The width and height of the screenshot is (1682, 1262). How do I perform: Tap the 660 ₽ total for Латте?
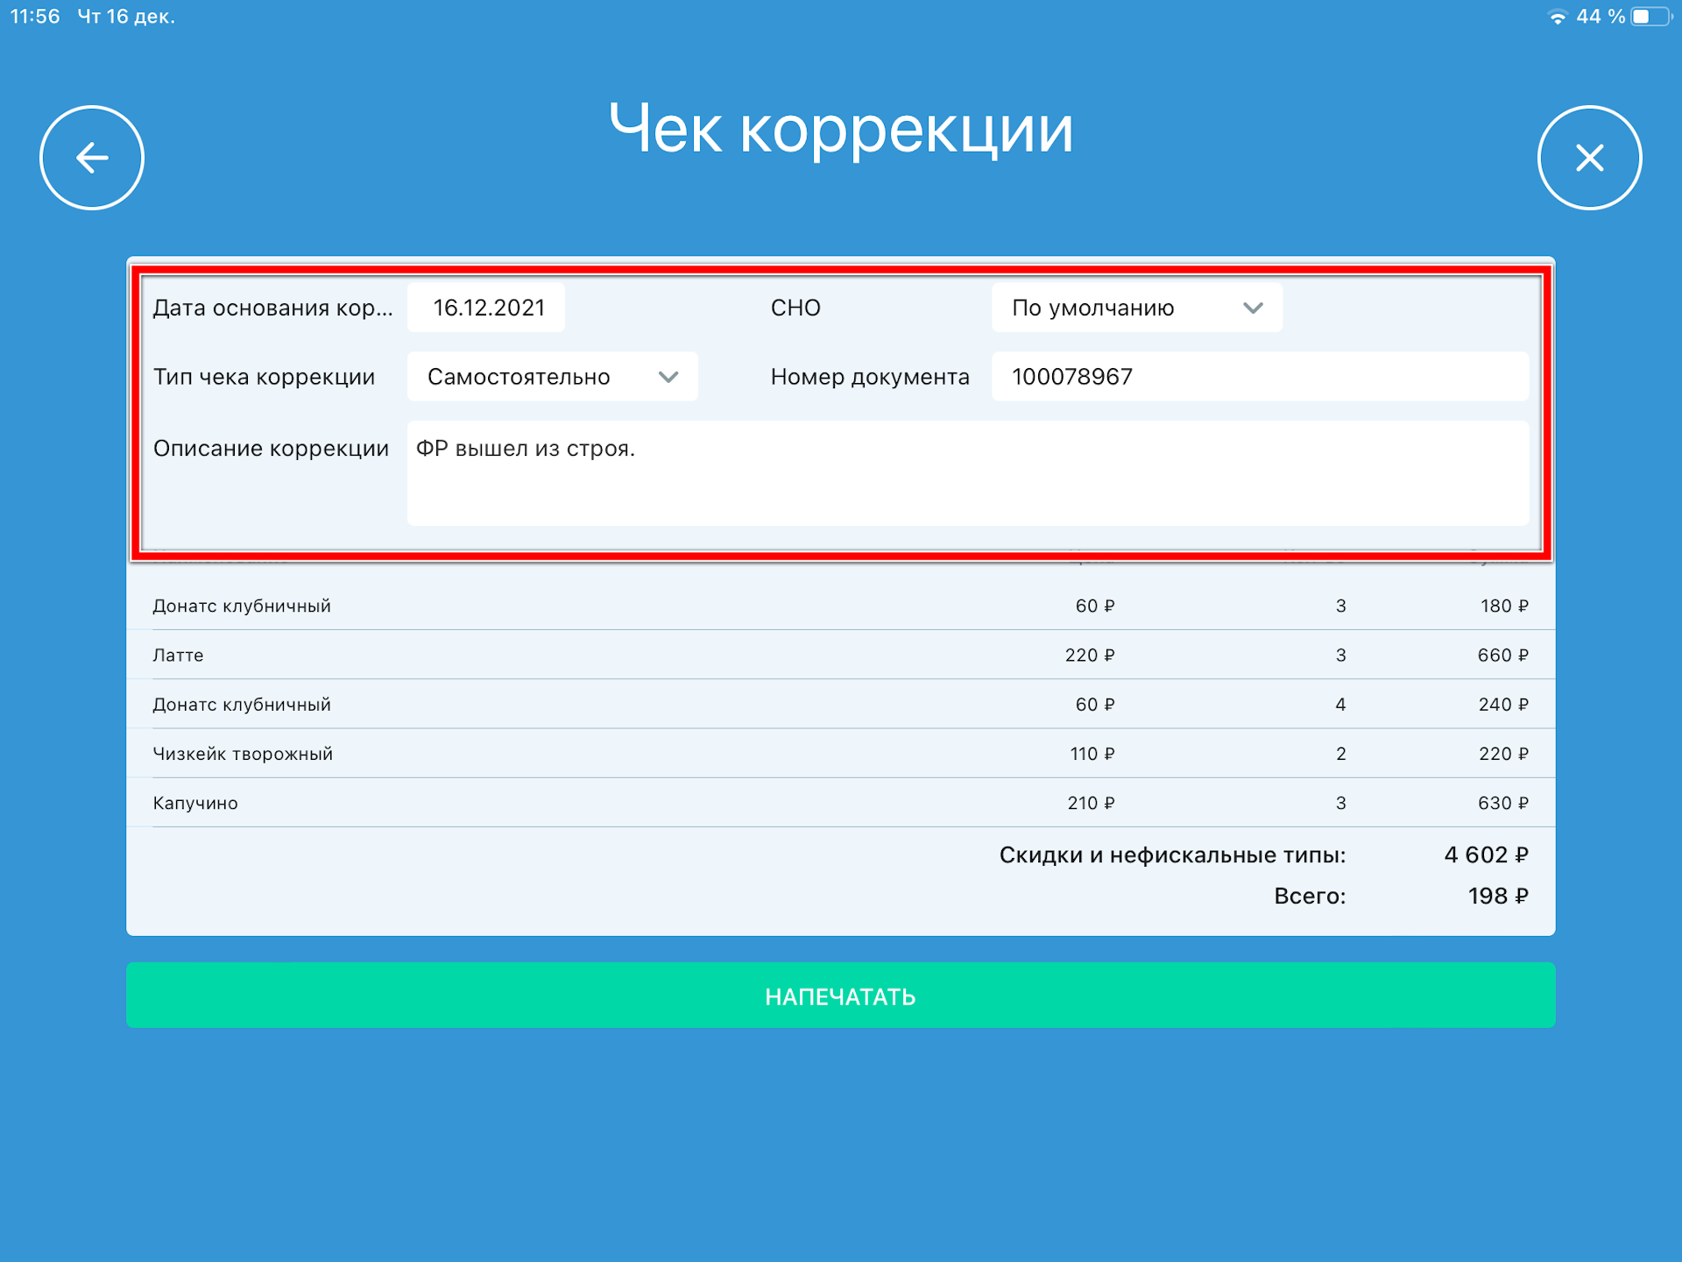coord(1502,656)
